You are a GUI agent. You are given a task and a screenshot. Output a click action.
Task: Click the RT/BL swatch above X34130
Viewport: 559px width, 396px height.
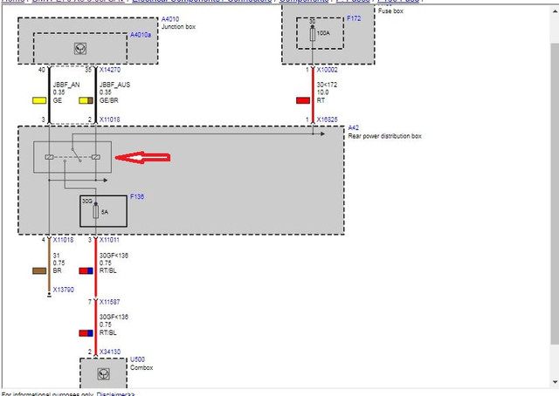pyautogui.click(x=86, y=333)
